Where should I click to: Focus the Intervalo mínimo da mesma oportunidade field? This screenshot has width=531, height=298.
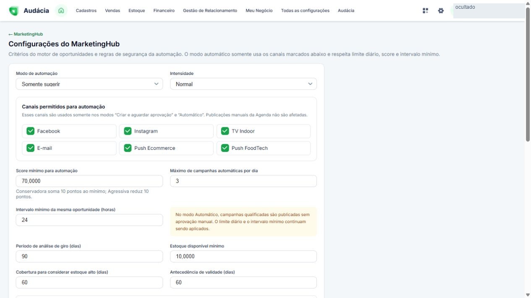coord(89,220)
